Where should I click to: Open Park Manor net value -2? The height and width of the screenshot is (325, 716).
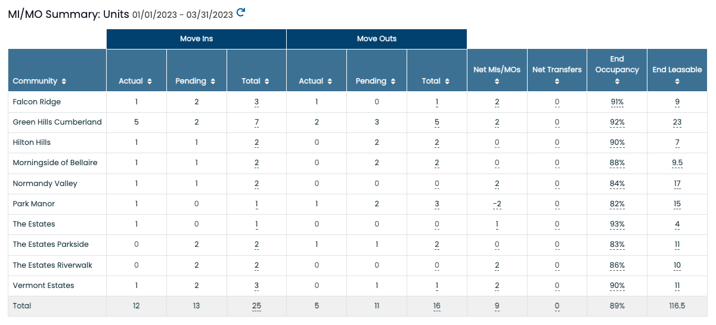point(497,204)
